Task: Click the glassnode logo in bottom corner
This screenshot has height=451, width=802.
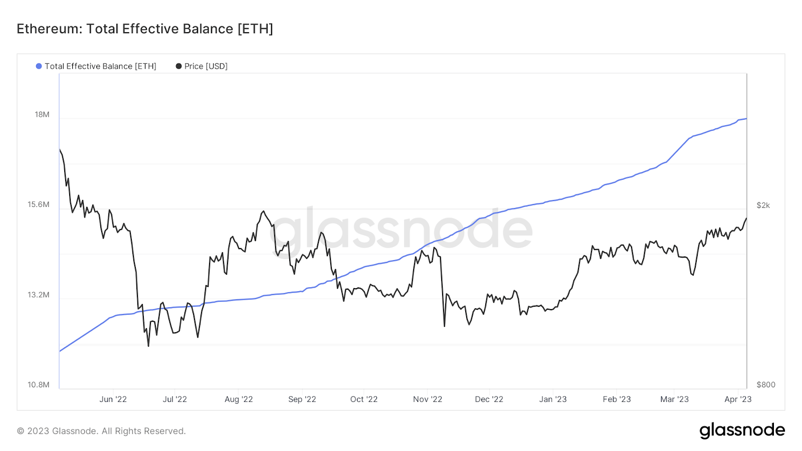Action: pyautogui.click(x=742, y=430)
